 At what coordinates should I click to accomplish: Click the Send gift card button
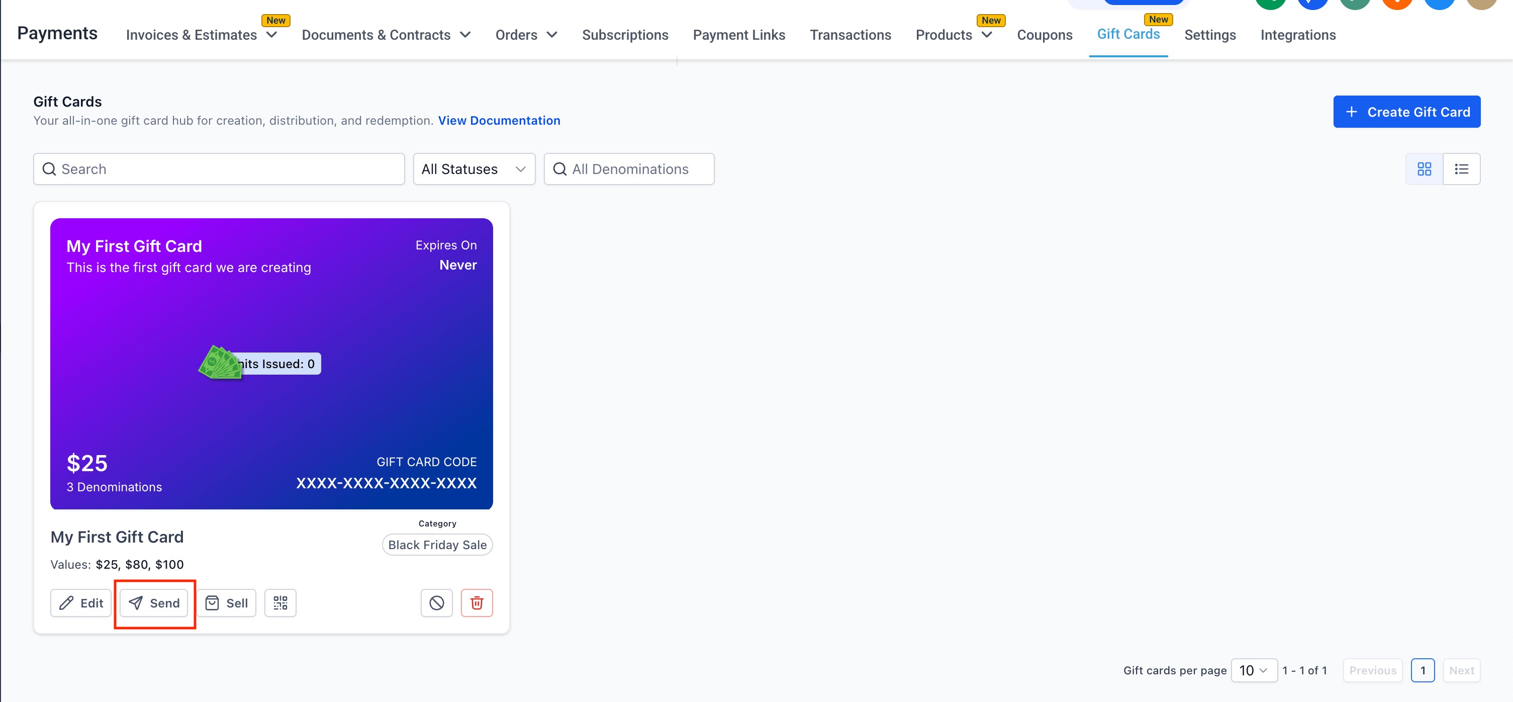154,603
